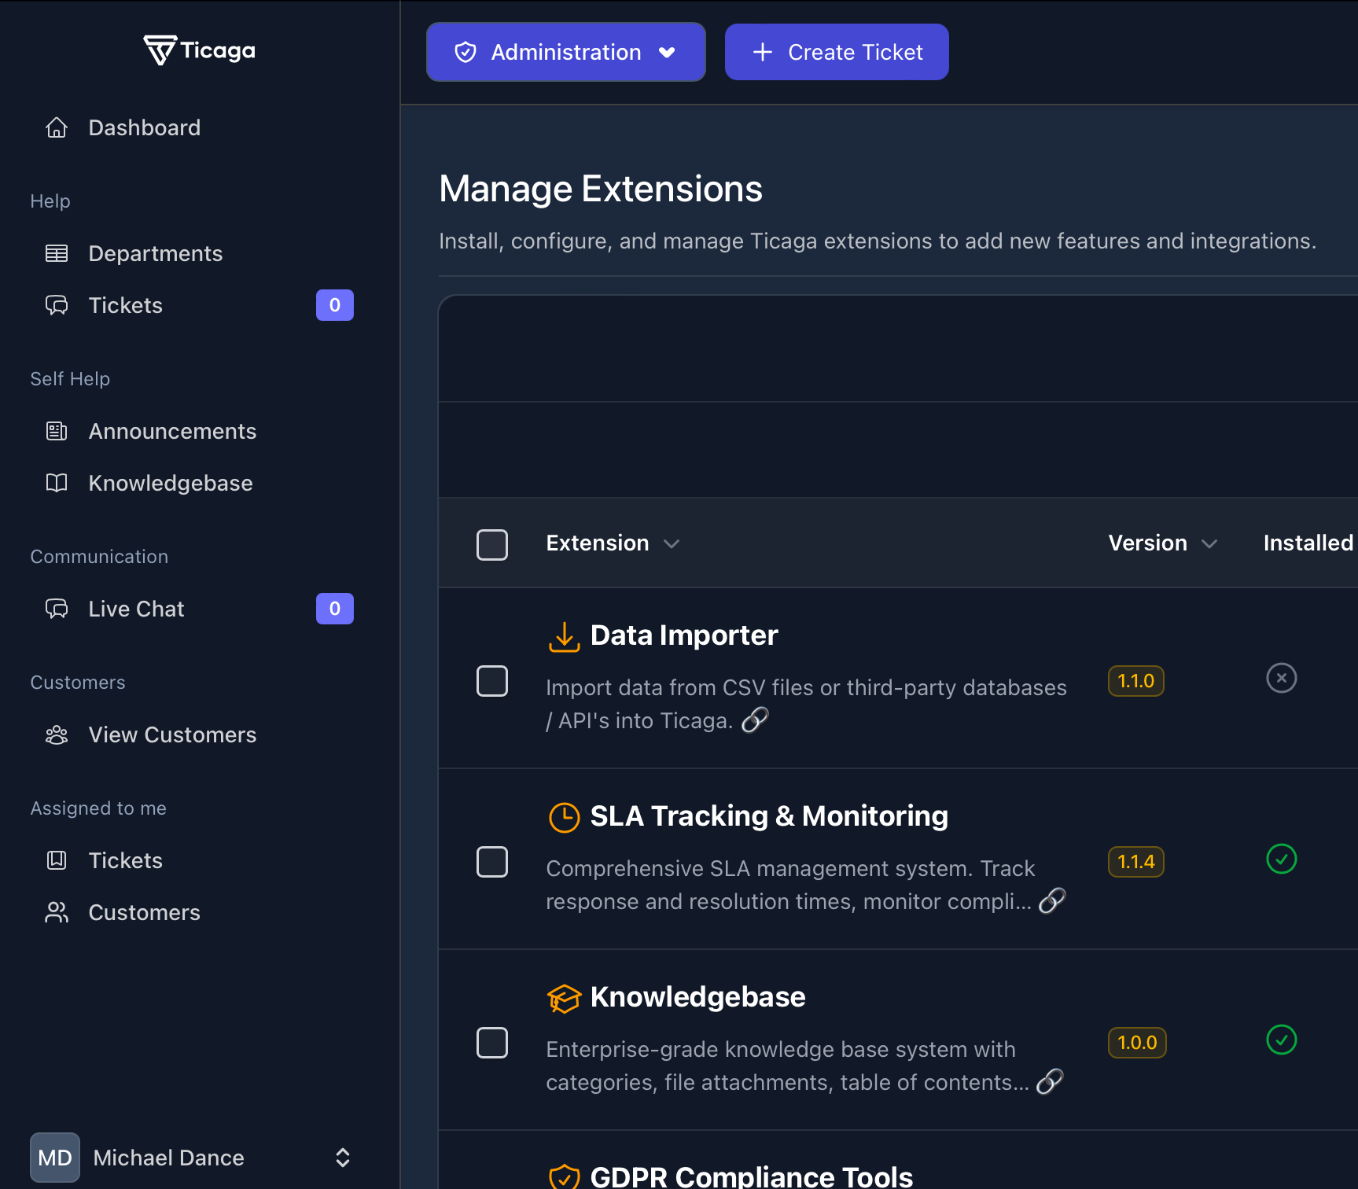
Task: Click the Data Importer download icon
Action: point(564,636)
